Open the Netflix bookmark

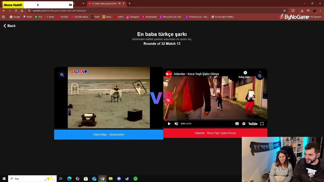point(119,17)
